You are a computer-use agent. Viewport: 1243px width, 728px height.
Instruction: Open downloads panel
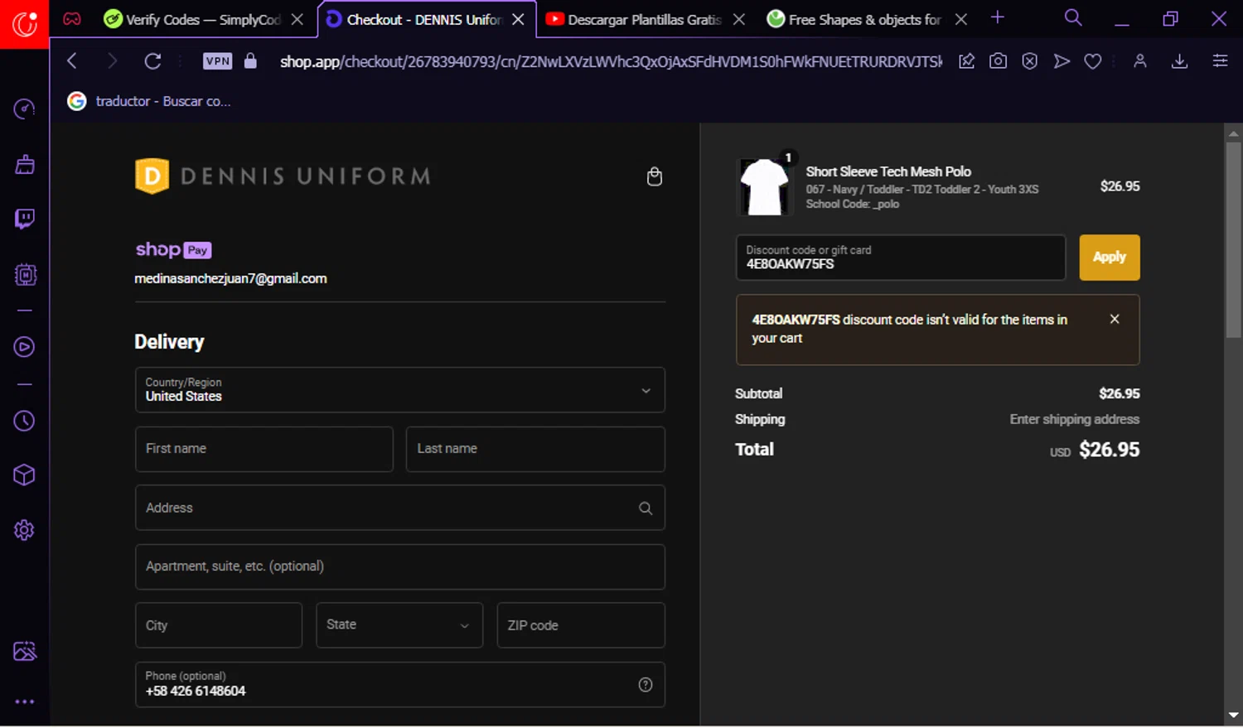pos(1180,60)
